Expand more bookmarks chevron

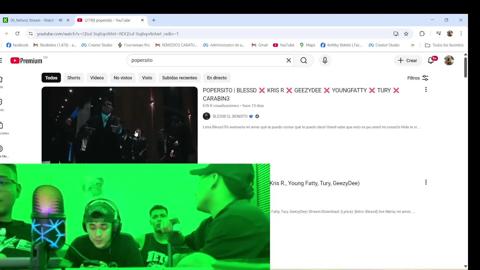[412, 45]
